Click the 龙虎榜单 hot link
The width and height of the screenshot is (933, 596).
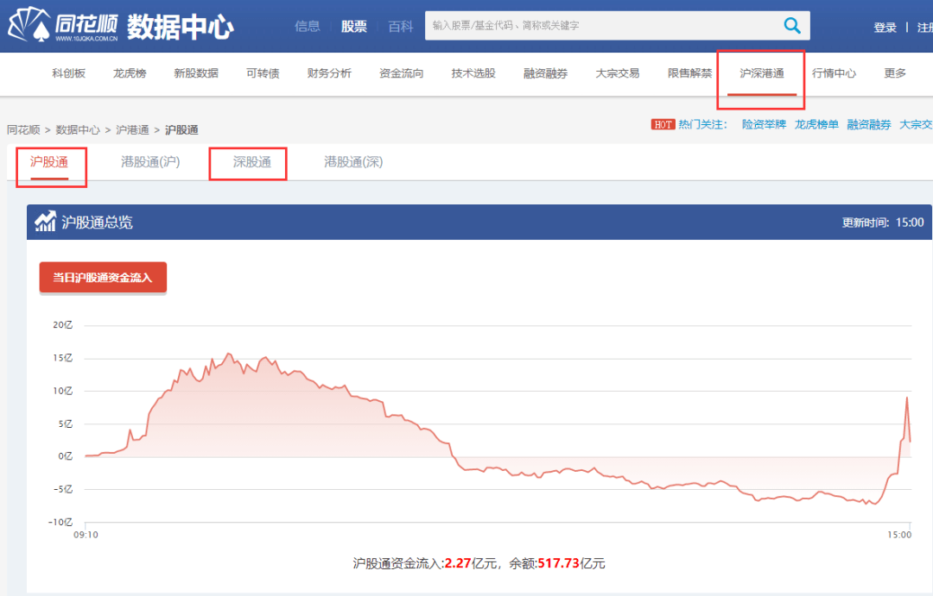(816, 124)
